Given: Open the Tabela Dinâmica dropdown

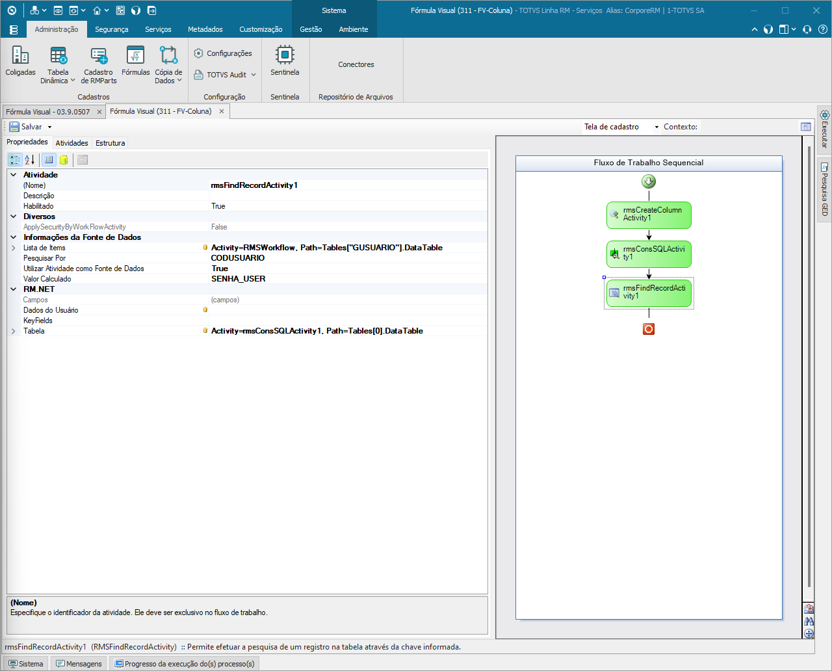Looking at the screenshot, I should point(73,81).
